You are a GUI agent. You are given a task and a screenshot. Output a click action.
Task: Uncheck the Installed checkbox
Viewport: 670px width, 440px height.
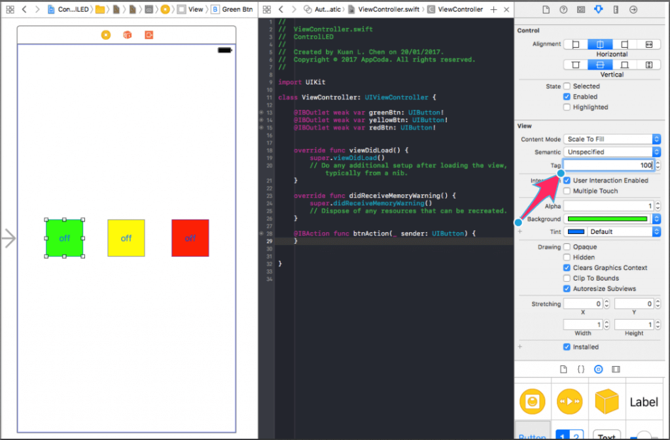[567, 347]
